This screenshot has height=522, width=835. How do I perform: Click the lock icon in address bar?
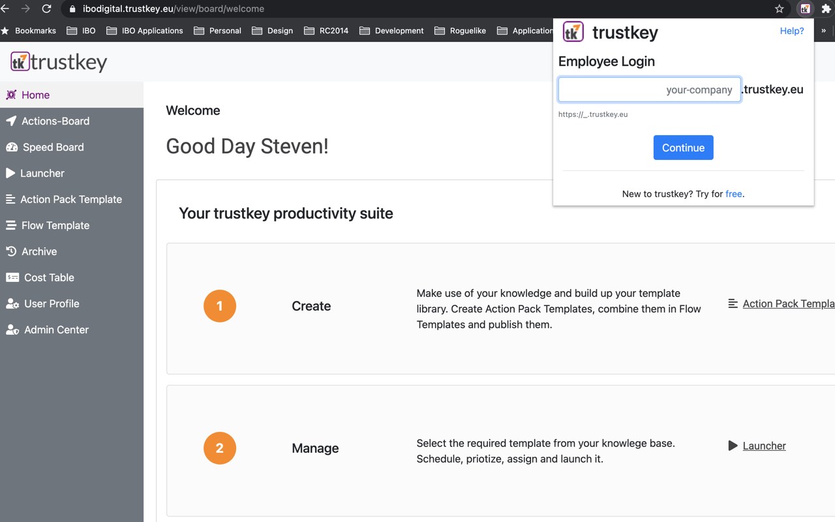click(72, 9)
